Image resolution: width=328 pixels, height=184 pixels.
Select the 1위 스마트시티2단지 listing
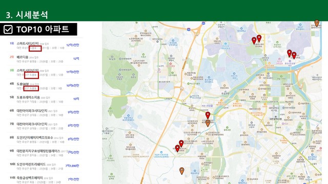[x=45, y=45]
